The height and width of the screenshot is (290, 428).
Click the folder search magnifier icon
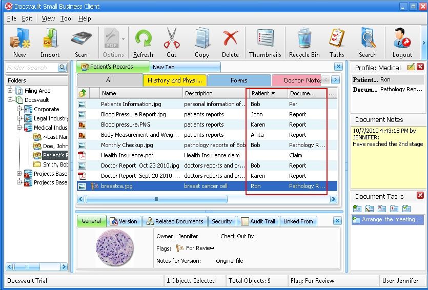pyautogui.click(x=62, y=68)
